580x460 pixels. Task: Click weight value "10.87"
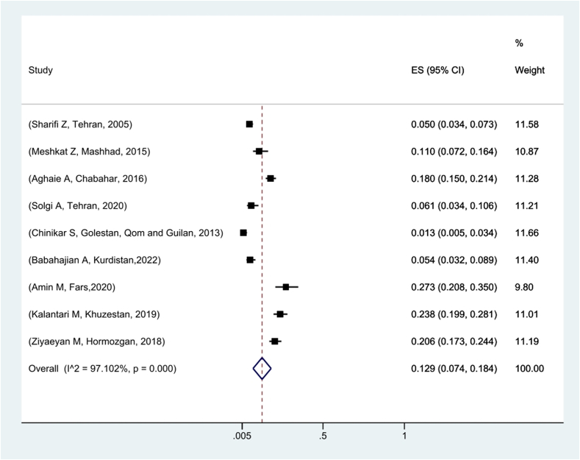pyautogui.click(x=527, y=152)
